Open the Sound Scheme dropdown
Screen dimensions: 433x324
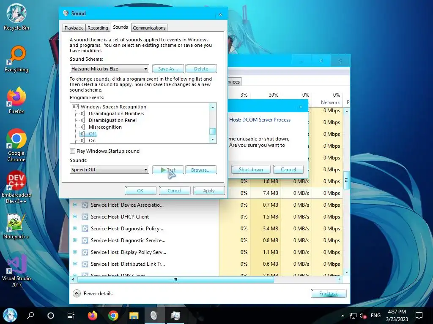[x=110, y=69]
